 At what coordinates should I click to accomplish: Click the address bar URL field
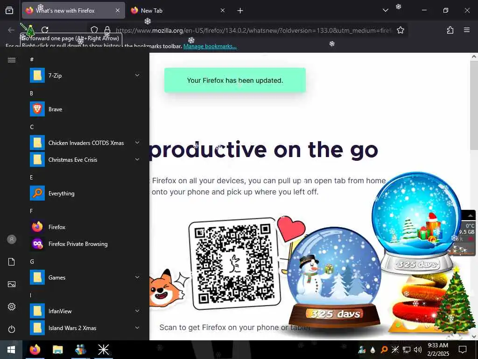(253, 30)
